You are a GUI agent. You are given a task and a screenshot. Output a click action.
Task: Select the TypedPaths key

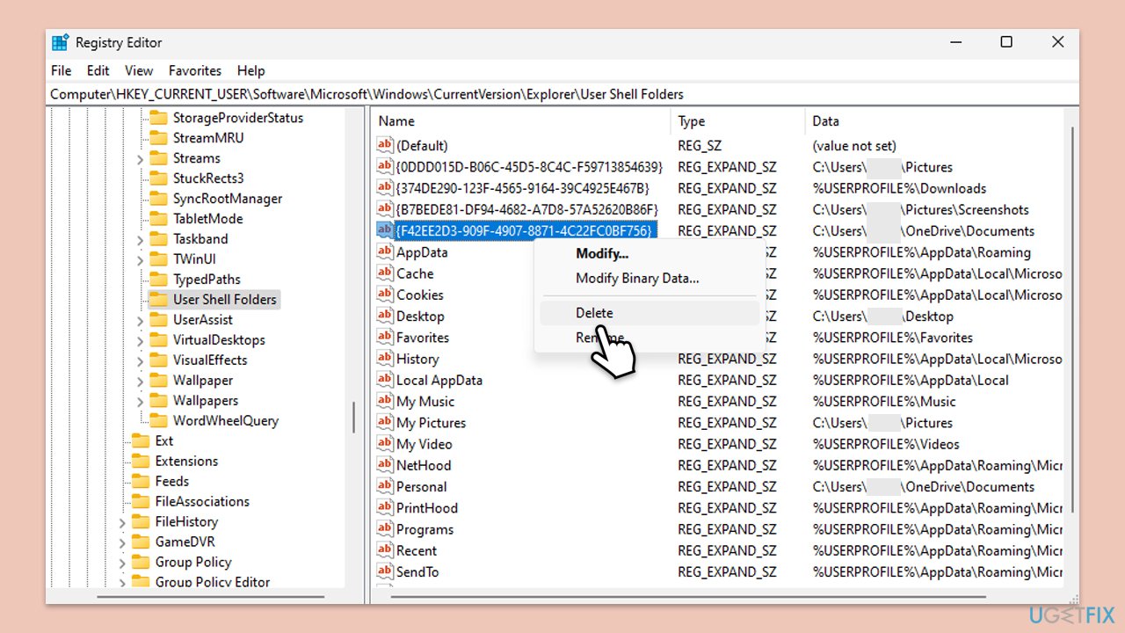tap(207, 280)
